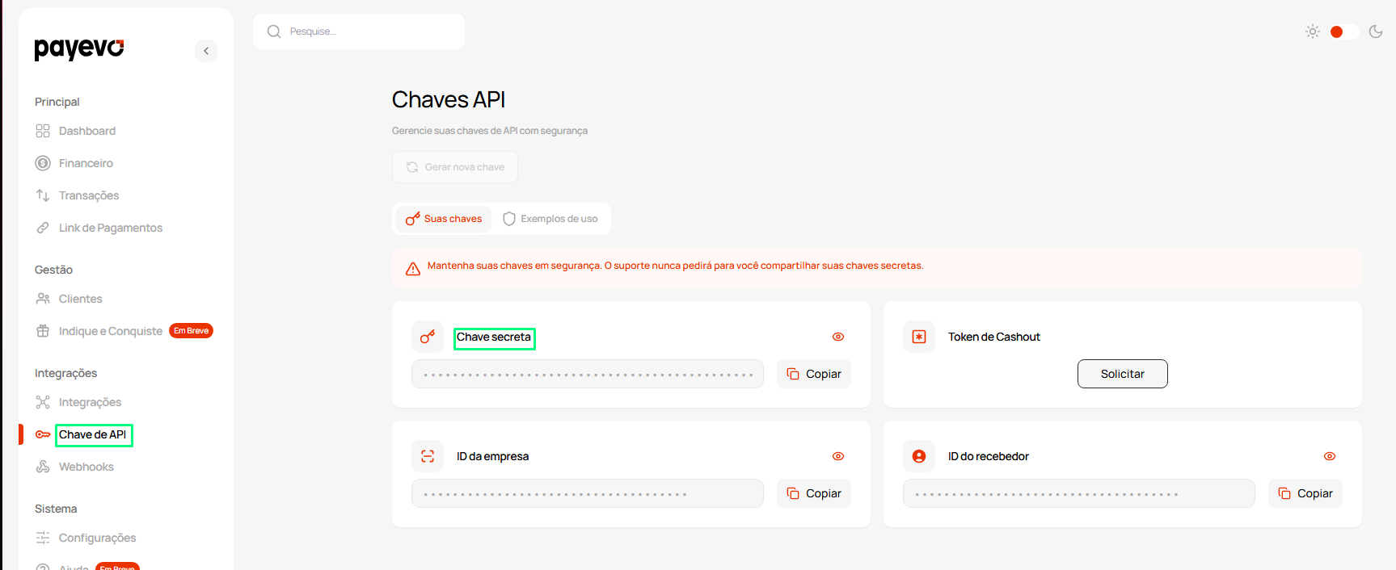This screenshot has height=570, width=1396.
Task: Click the Link de Pagamentos chain icon
Action: (43, 228)
